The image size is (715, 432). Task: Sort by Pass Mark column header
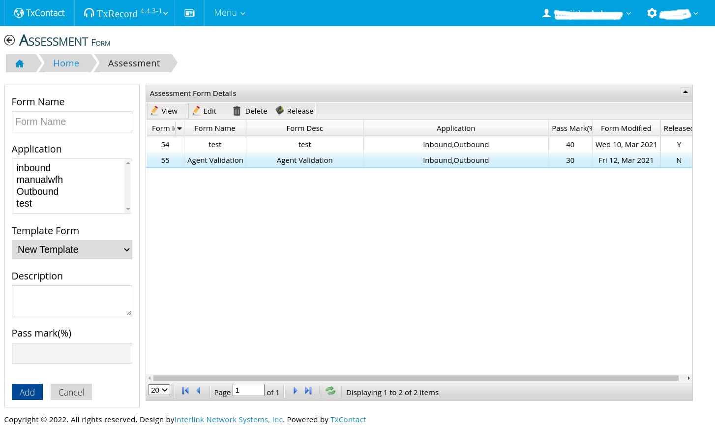click(570, 128)
